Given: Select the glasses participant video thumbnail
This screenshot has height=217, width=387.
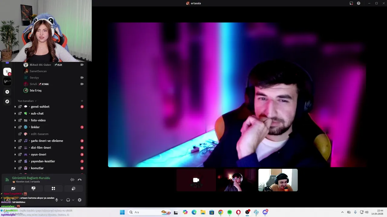Looking at the screenshot, I should click(237, 180).
